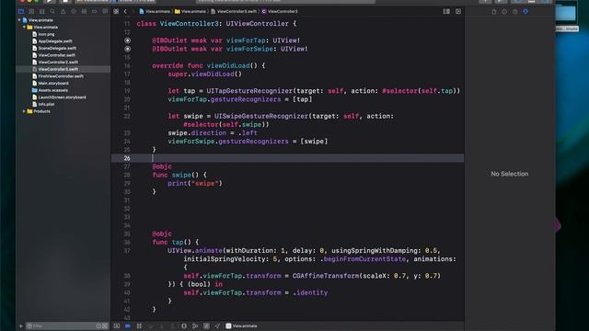This screenshot has height=331, width=589.
Task: Open the Debug navigator tab
Action: pyautogui.click(x=84, y=12)
